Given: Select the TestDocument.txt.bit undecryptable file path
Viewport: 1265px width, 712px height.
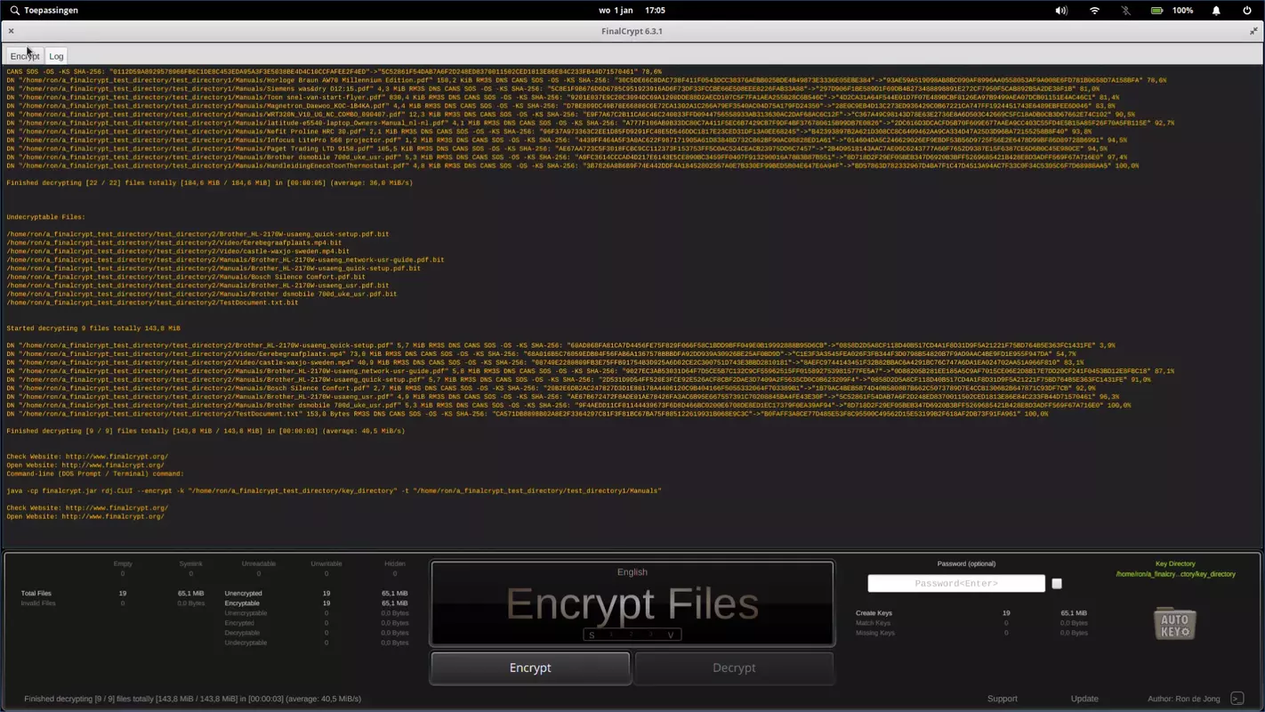Looking at the screenshot, I should [x=152, y=303].
